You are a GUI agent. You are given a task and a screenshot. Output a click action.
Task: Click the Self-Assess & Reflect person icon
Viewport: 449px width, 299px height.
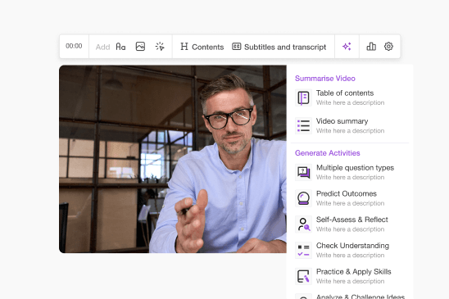(303, 224)
